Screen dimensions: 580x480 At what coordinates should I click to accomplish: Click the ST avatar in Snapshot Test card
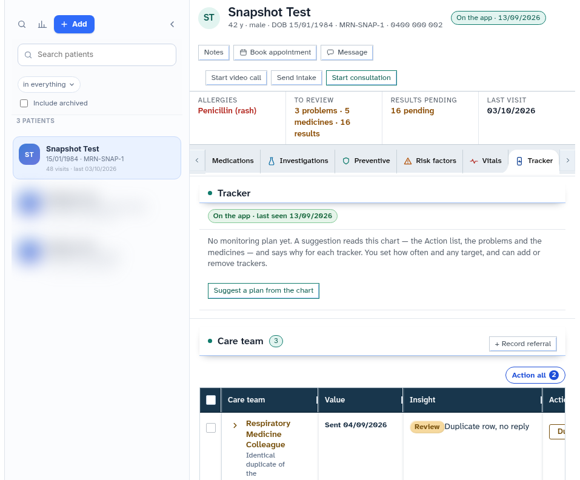coord(29,154)
